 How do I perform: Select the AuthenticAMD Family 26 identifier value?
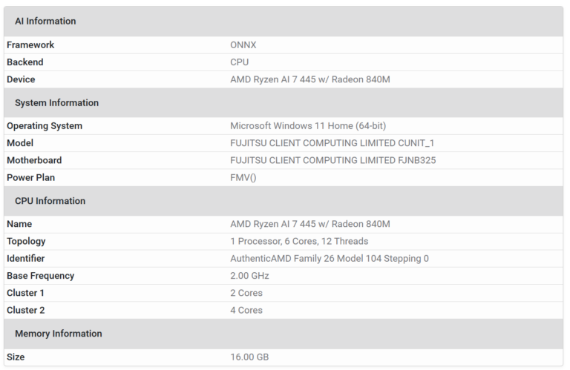(330, 259)
